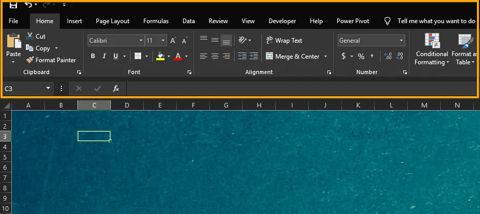This screenshot has height=214, width=480.
Task: Click Decrease Font Size icon
Action: 185,40
